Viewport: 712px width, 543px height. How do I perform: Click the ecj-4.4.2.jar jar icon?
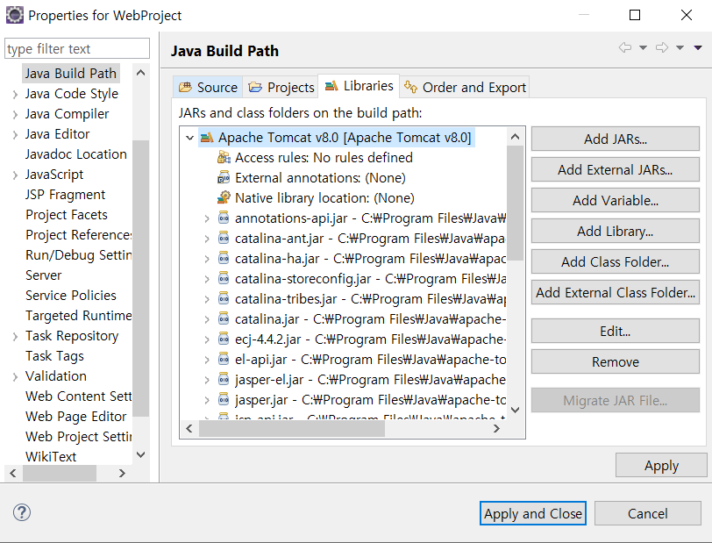coord(224,339)
